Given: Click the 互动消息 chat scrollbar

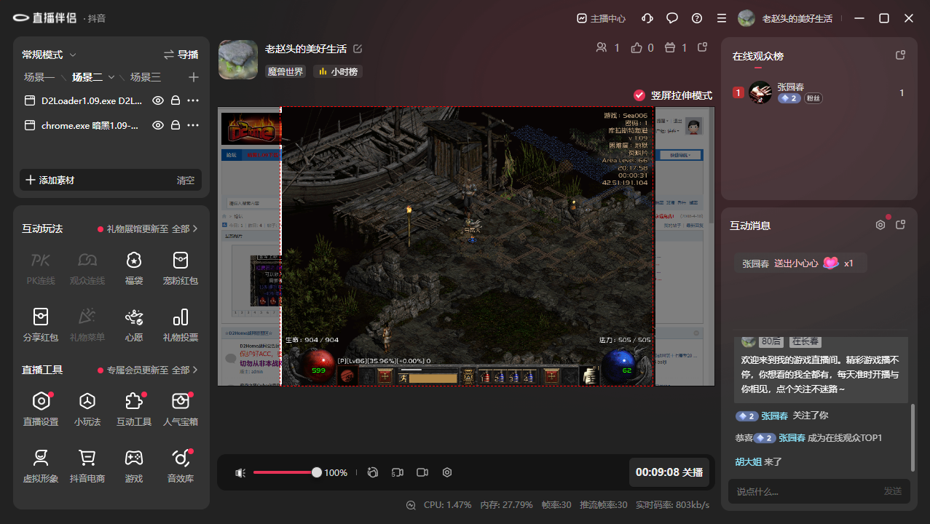Looking at the screenshot, I should 913,437.
